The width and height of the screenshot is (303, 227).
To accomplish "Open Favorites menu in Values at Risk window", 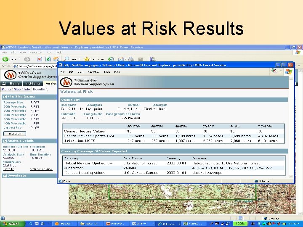I will (93, 72).
